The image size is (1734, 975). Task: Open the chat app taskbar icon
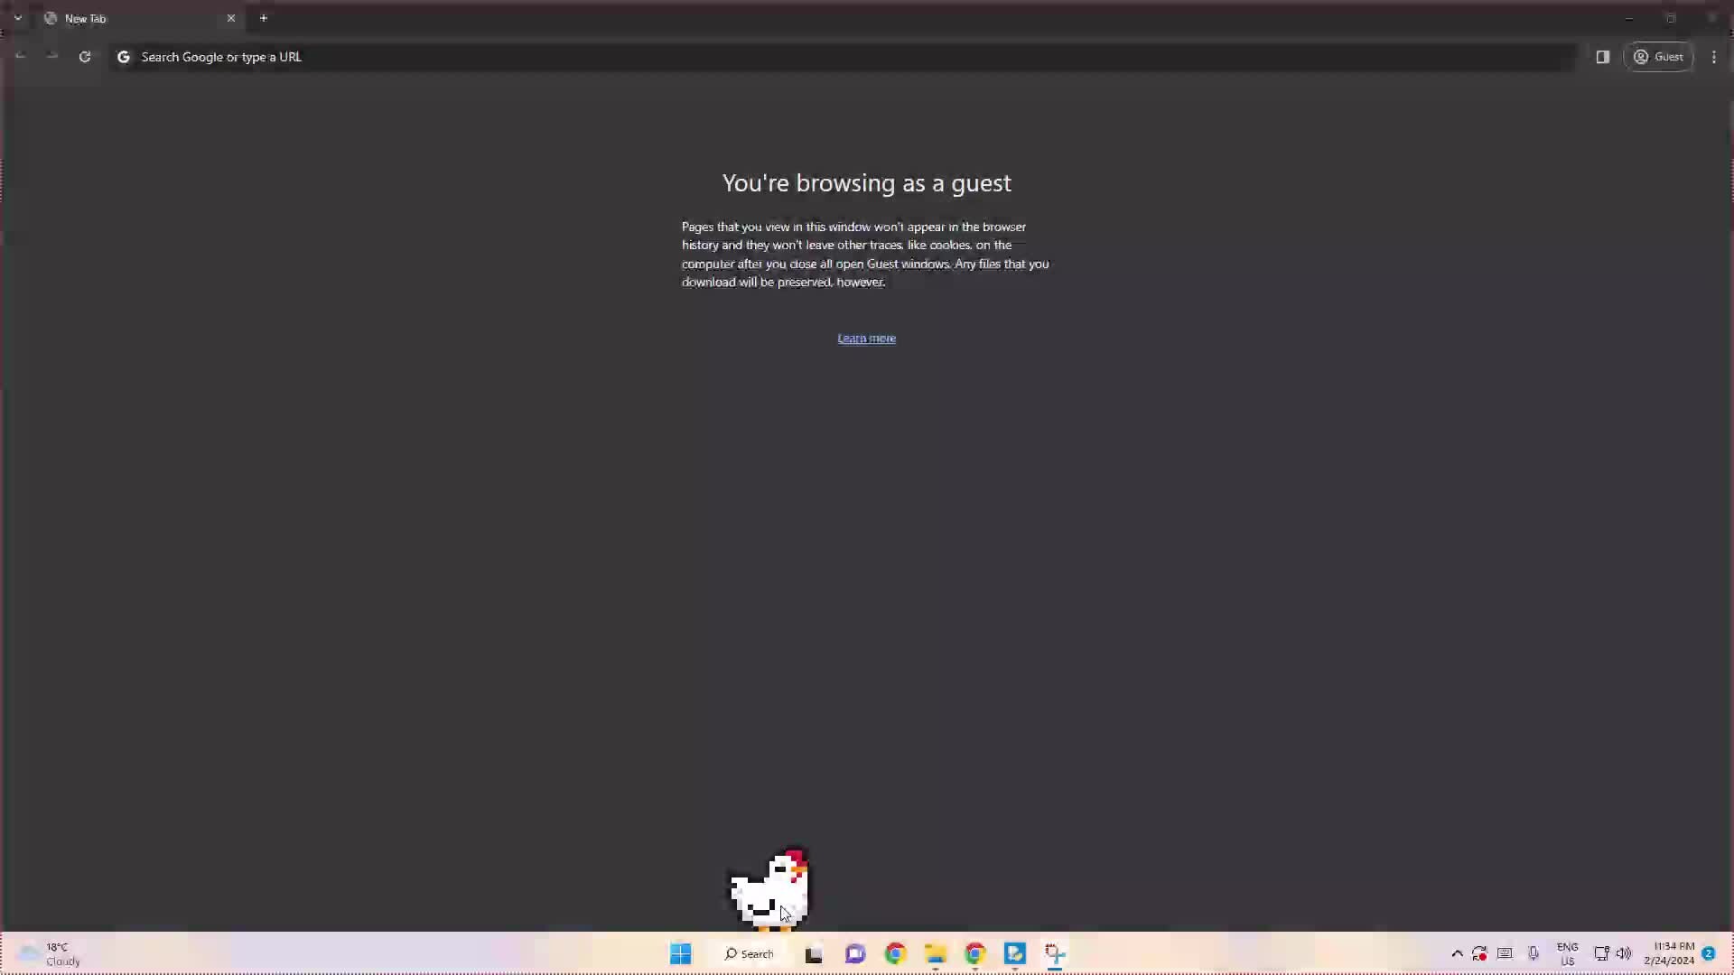[855, 953]
